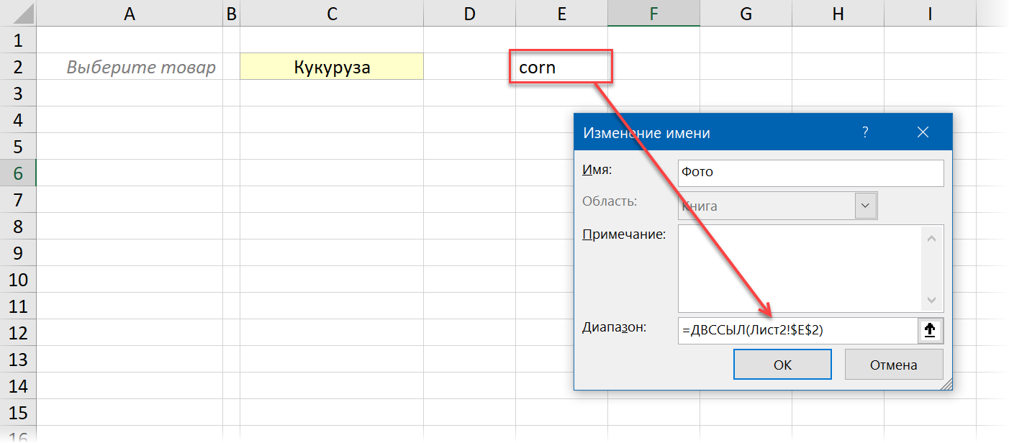
Task: Open the help question mark in dialog
Action: [x=865, y=132]
